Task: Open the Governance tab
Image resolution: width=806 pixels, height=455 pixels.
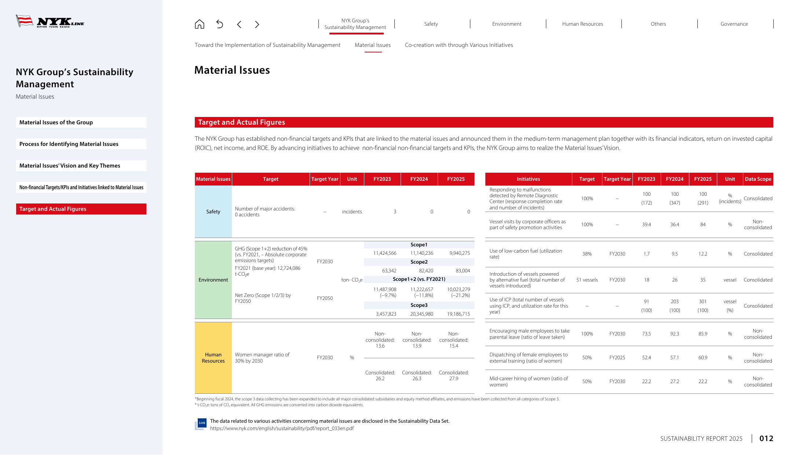Action: pos(734,24)
